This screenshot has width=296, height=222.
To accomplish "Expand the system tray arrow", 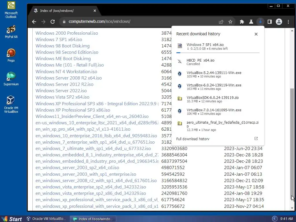I will tap(275, 219).
